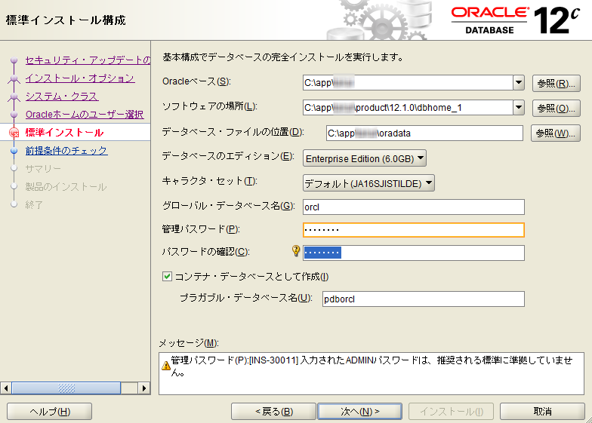592x423 pixels.
Task: Click the yellow key hint icon beside password confirmation
Action: coord(296,251)
